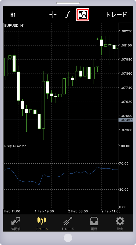Switch to the 気配値 tab
This screenshot has width=136, height=245.
click(x=16, y=223)
